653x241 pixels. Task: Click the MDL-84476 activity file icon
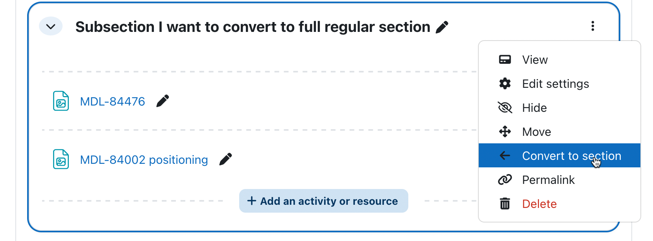tap(61, 101)
